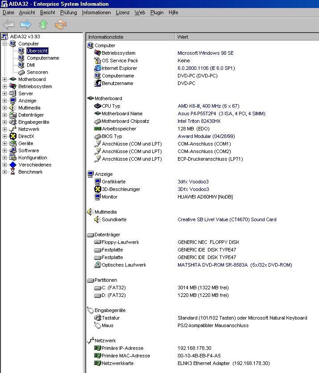The width and height of the screenshot is (319, 373).
Task: Click the Benchmark hourglass icon in tree
Action: pos(13,172)
